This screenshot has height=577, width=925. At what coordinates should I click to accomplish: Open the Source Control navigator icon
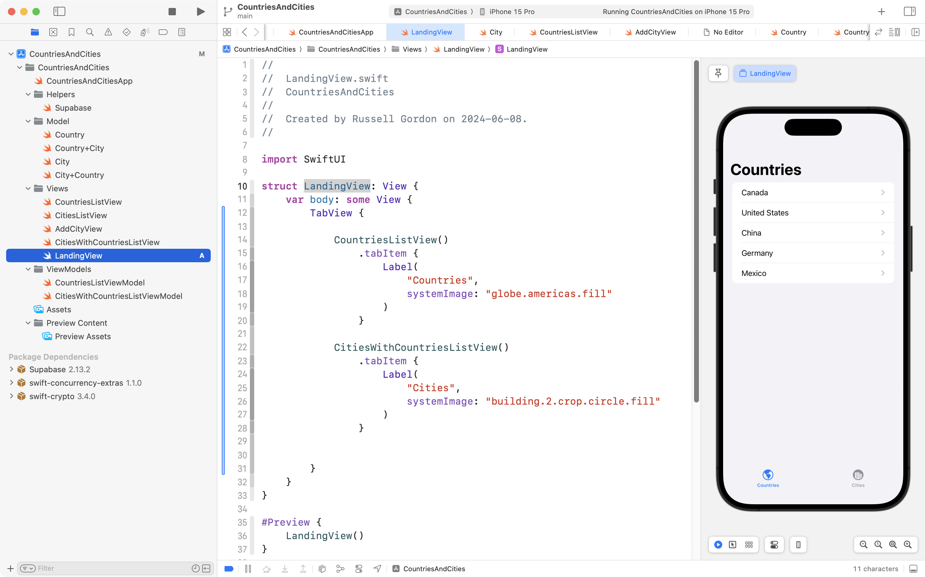(x=53, y=32)
